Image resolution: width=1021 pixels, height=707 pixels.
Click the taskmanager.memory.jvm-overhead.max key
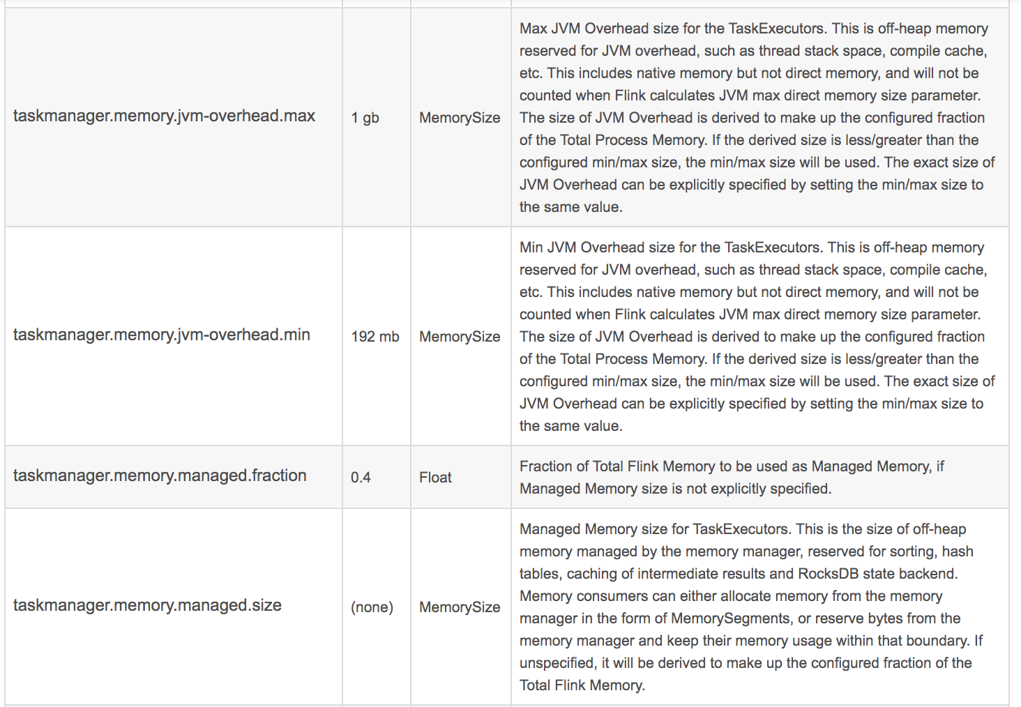click(164, 116)
